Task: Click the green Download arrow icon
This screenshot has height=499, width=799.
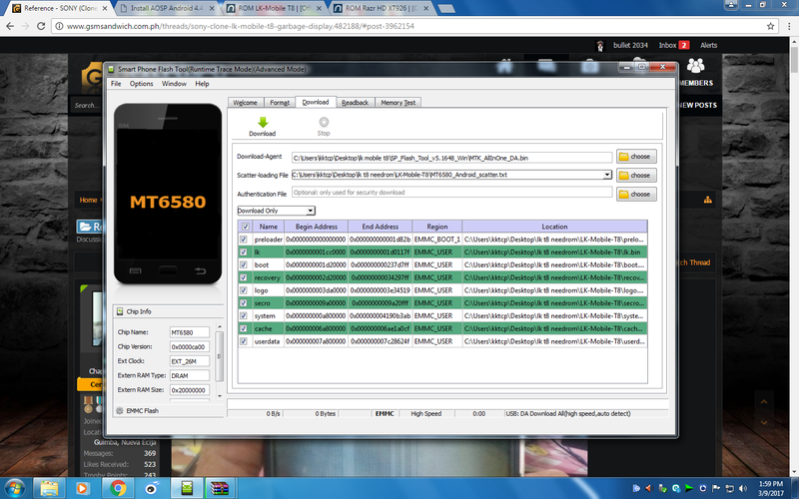Action: click(x=263, y=122)
